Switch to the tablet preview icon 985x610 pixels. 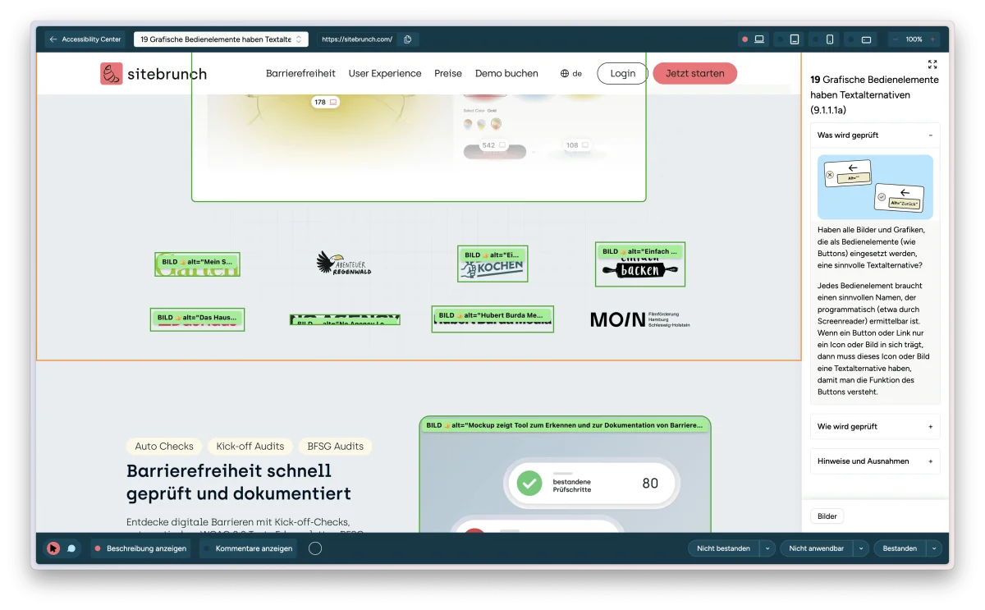pyautogui.click(x=794, y=39)
